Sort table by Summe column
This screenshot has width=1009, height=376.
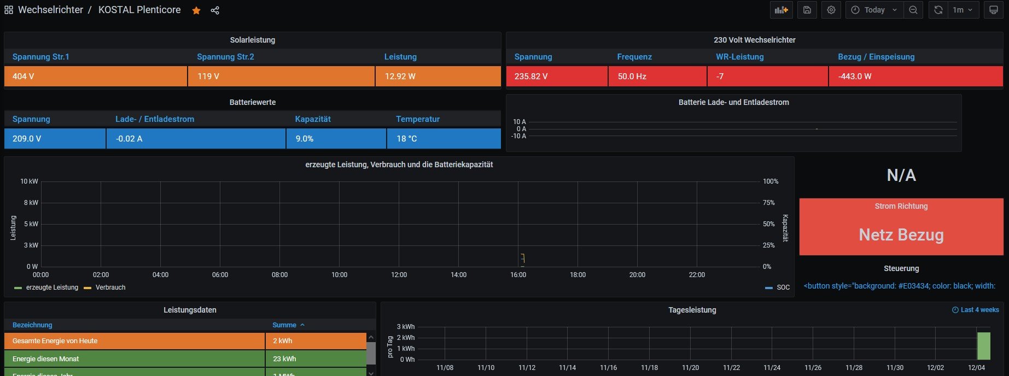284,325
